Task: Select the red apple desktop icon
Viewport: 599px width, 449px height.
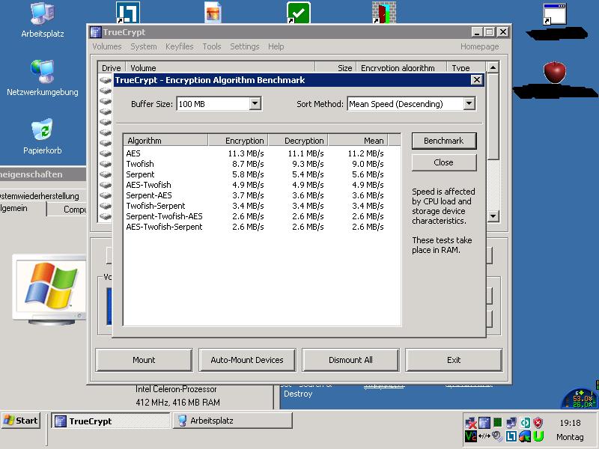Action: pyautogui.click(x=555, y=72)
